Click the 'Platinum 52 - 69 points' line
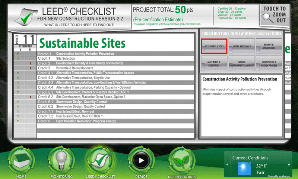 pos(232,18)
